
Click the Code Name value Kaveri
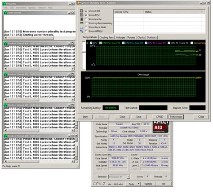[119, 124]
